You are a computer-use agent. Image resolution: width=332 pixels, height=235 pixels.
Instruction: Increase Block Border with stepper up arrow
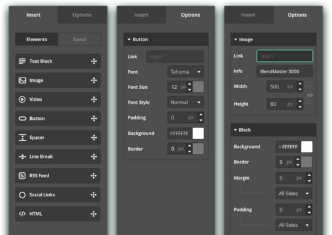[298, 159]
